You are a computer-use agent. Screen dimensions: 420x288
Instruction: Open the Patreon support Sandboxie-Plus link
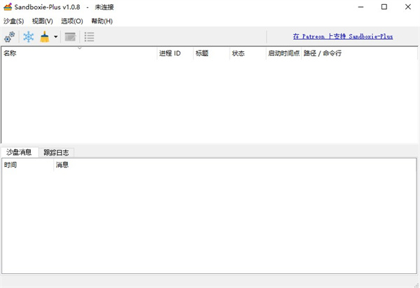(x=343, y=36)
